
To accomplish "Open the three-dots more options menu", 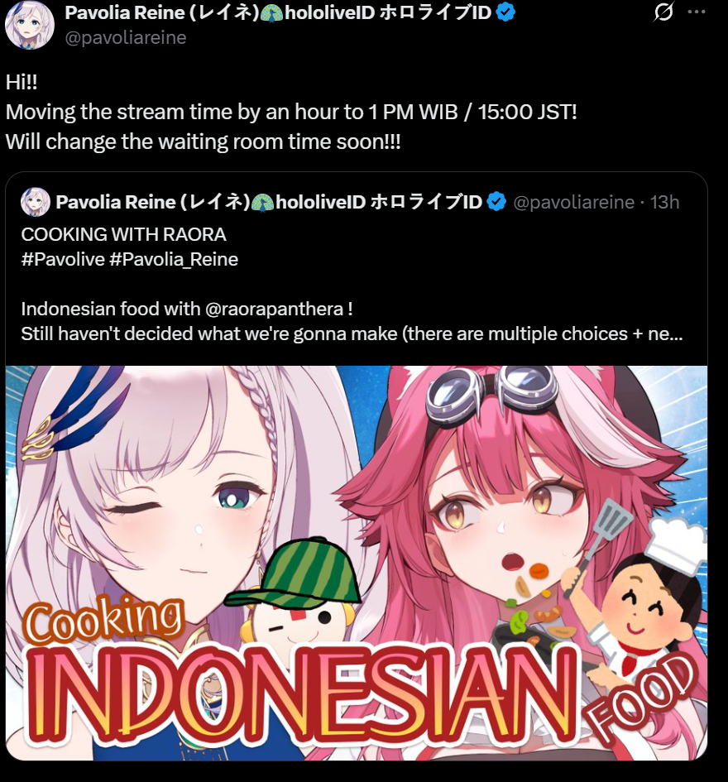I will (x=696, y=12).
